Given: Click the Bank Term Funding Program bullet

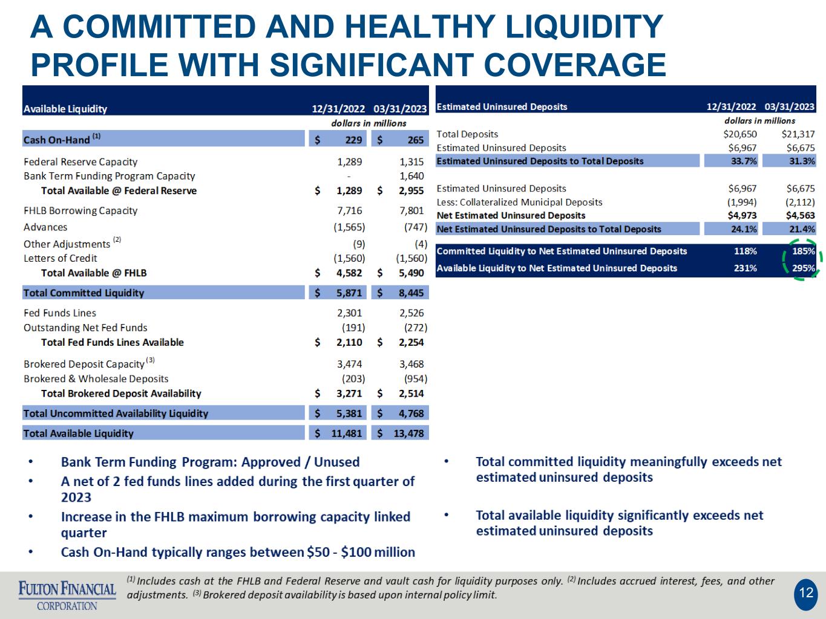Looking at the screenshot, I should tap(210, 462).
